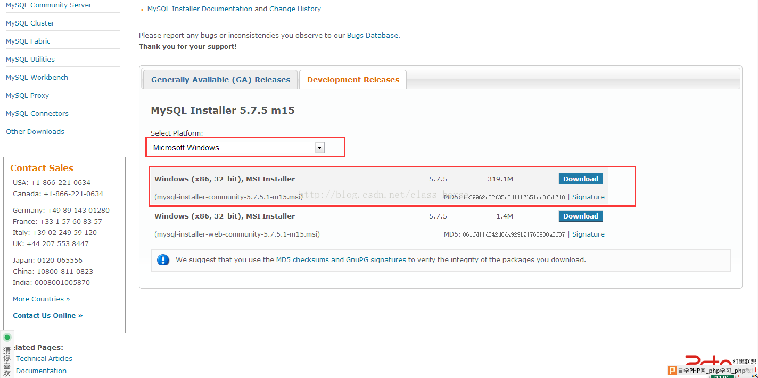Open the MySQL Installer Documentation link
The width and height of the screenshot is (758, 378).
pyautogui.click(x=200, y=9)
